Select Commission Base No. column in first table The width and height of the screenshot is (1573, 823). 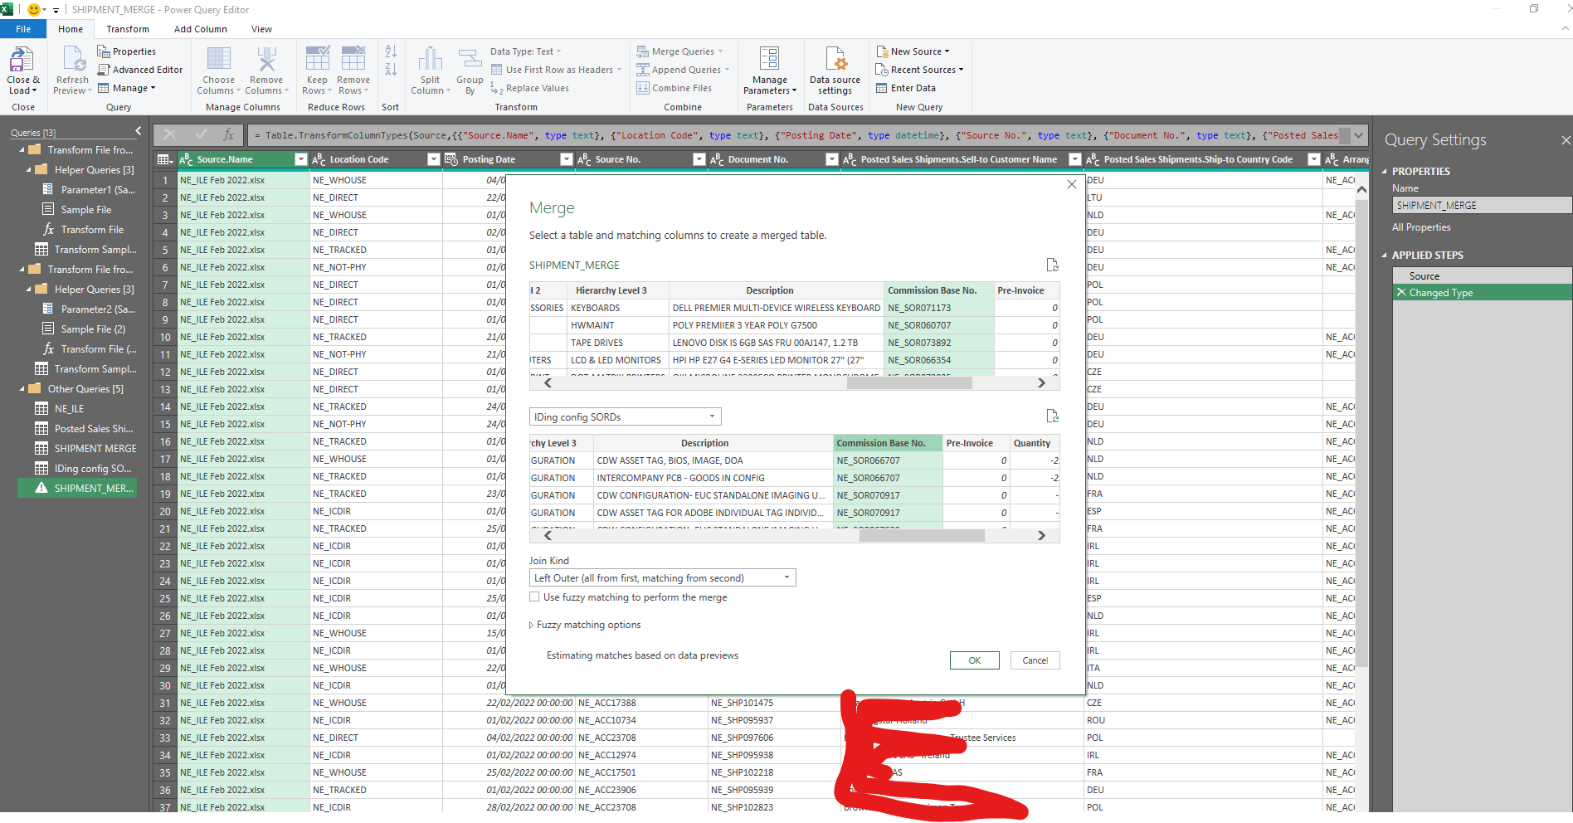pyautogui.click(x=938, y=290)
